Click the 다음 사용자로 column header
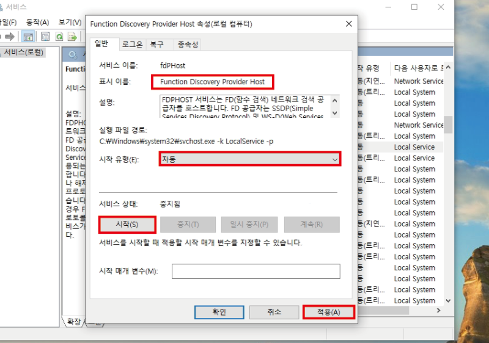 [418, 68]
